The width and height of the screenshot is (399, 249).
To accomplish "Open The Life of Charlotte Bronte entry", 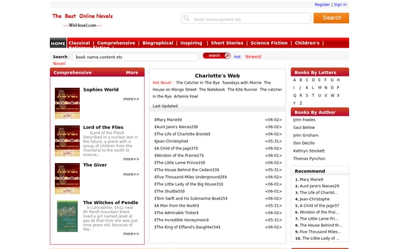I will (x=182, y=134).
